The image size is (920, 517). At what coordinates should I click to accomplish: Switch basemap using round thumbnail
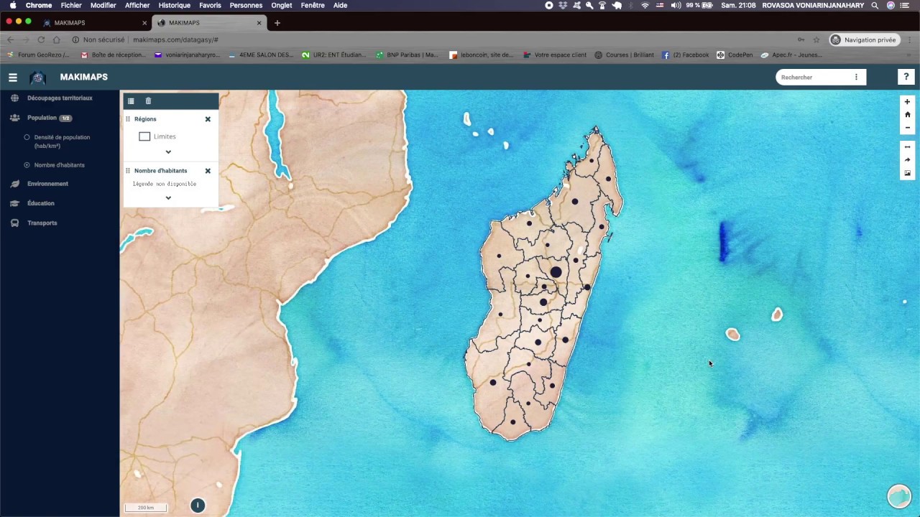pos(899,496)
